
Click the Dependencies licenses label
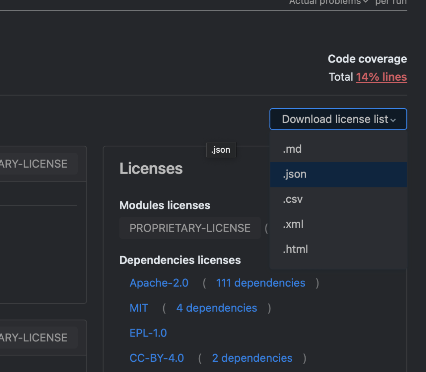tap(180, 260)
